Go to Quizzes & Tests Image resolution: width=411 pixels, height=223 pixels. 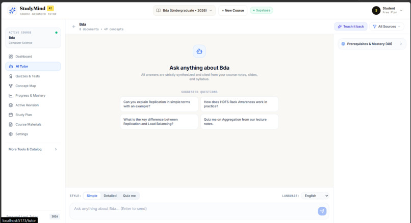click(33, 76)
